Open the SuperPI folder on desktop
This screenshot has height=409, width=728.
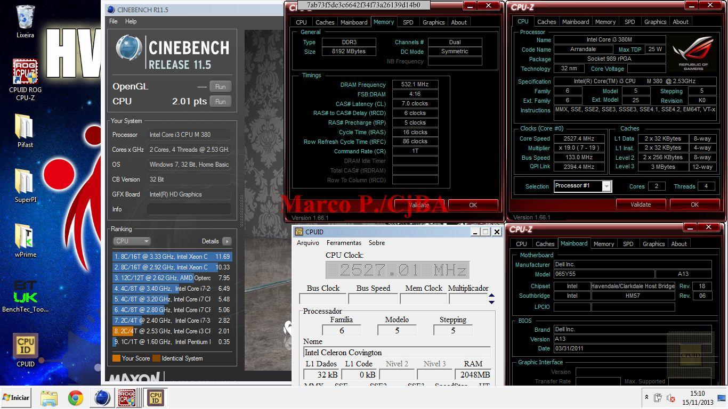point(25,185)
